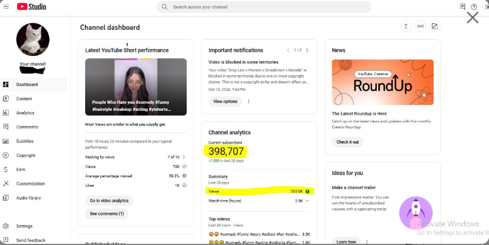Click 'The Latest Roundup is Here' headline
The image size is (489, 245).
pos(359,114)
